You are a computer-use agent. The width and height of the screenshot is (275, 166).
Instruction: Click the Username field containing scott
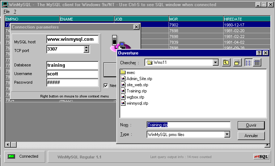click(x=72, y=74)
